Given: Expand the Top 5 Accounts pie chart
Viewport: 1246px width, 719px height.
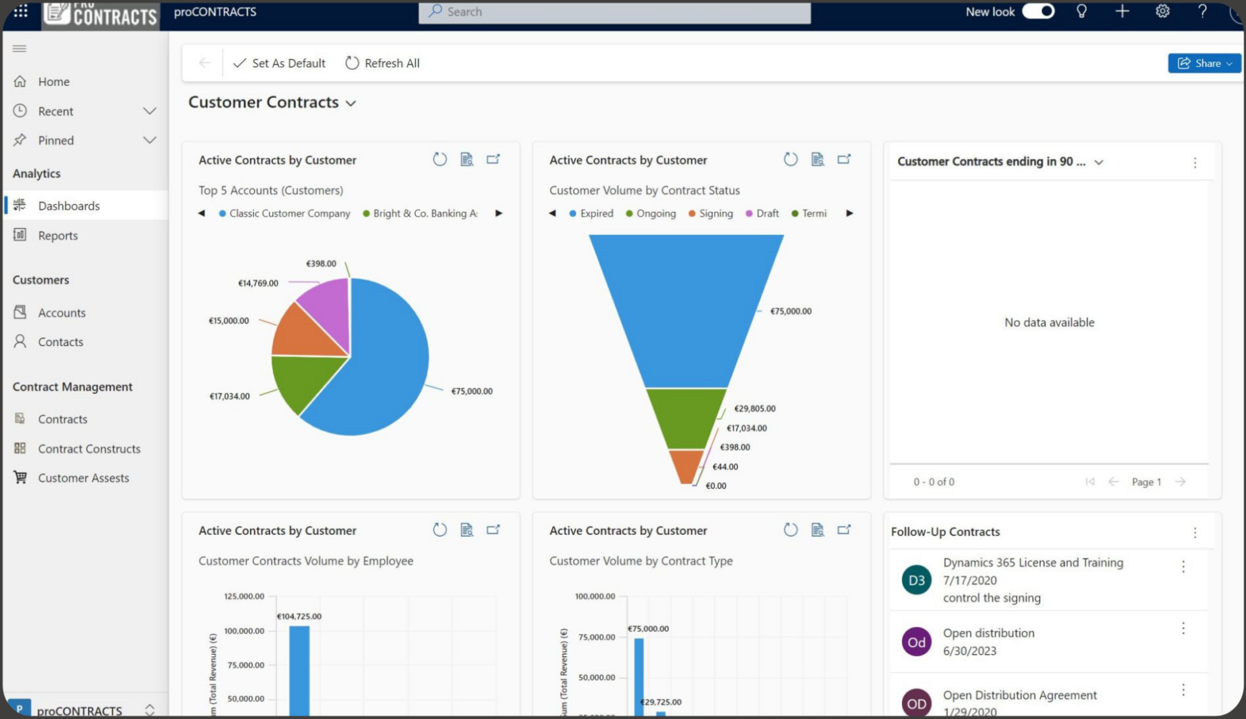Looking at the screenshot, I should 494,160.
